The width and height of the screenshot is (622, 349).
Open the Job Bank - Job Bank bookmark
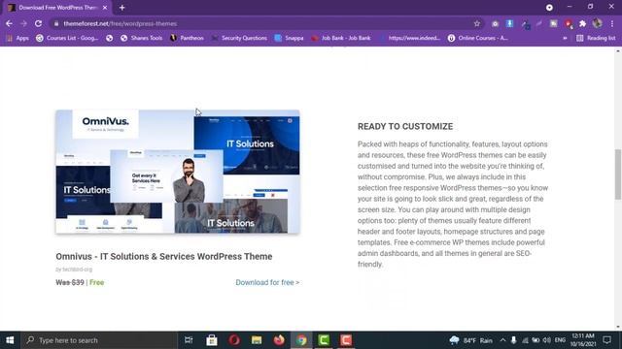coord(341,38)
